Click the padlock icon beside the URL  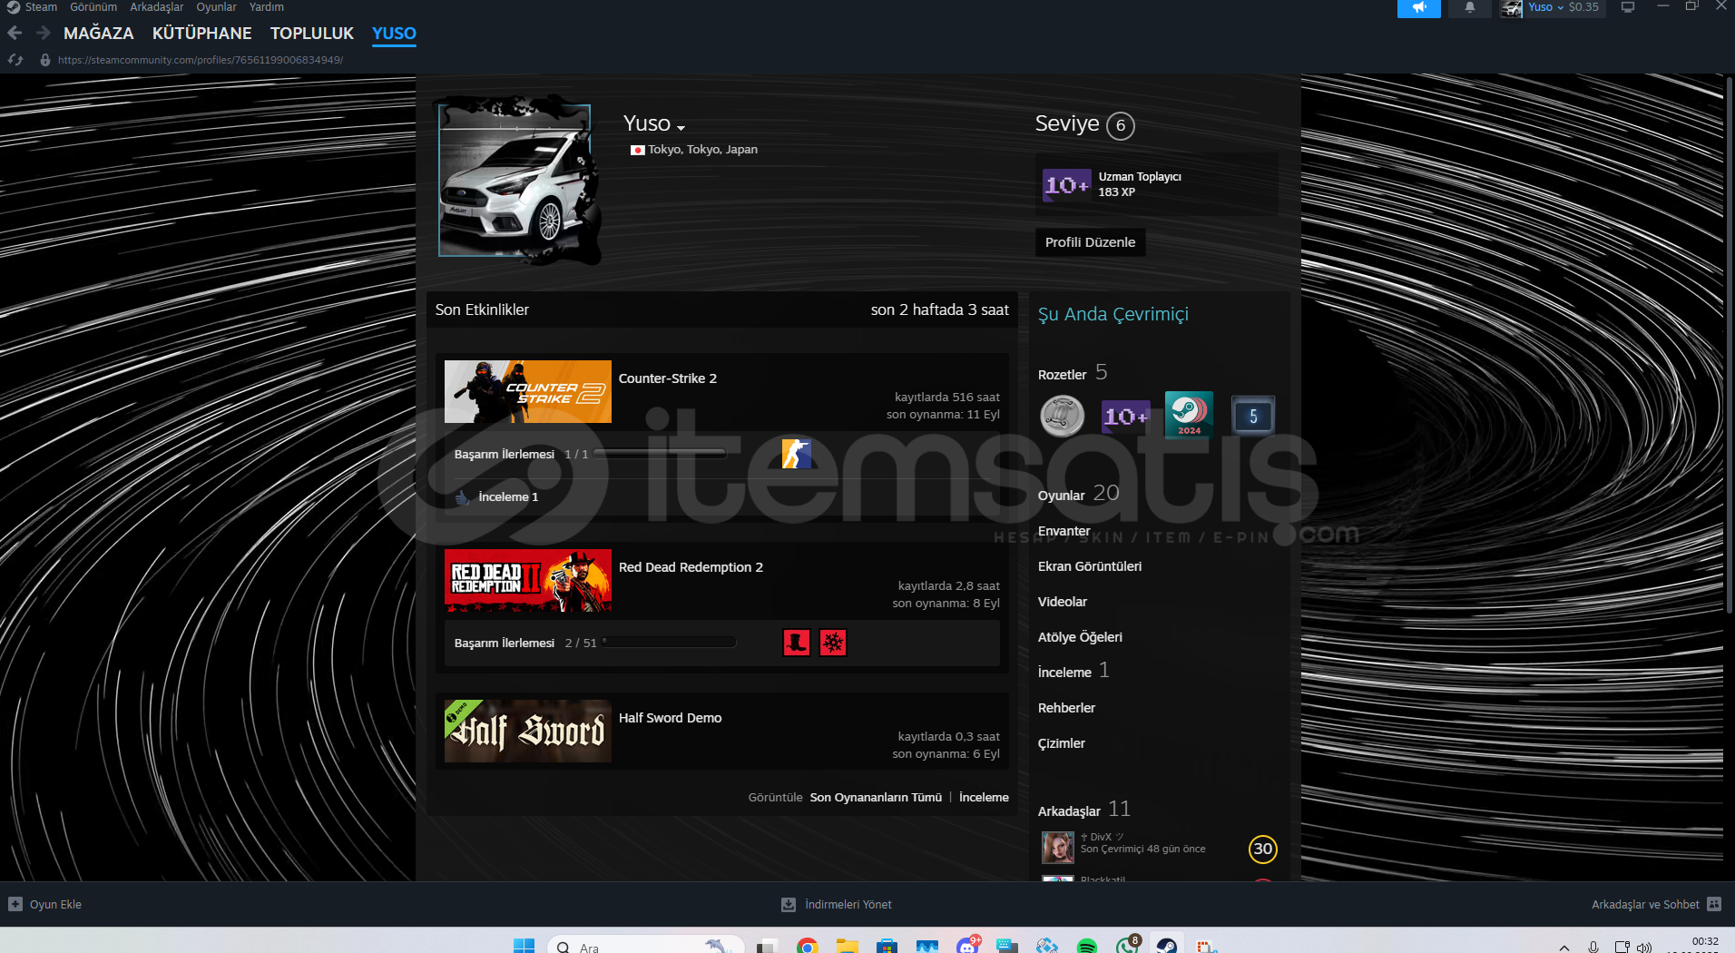(x=44, y=60)
